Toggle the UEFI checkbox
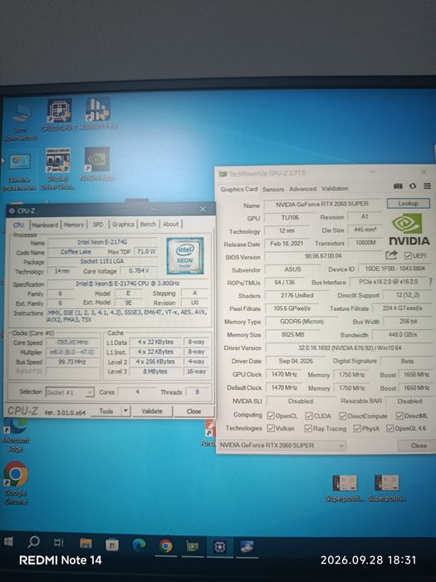436x582 pixels. pyautogui.click(x=408, y=256)
